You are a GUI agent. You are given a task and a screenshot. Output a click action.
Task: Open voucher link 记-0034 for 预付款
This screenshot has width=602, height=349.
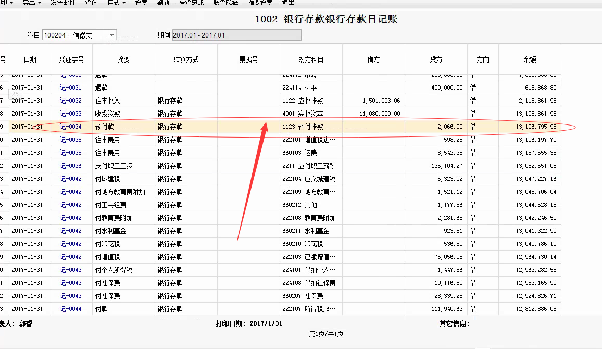click(x=71, y=127)
